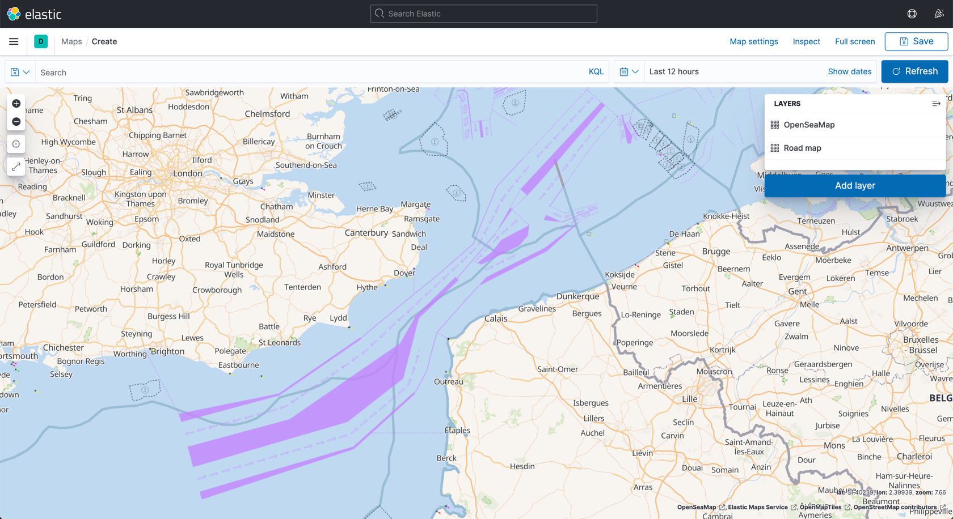Open the help menu icon

(912, 14)
